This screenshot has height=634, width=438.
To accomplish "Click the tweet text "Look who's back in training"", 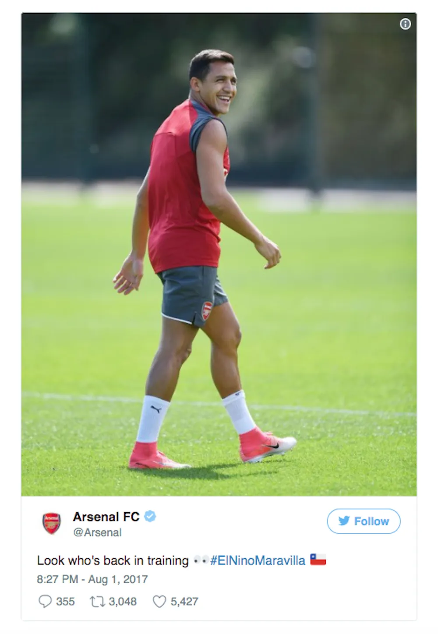I will (113, 560).
